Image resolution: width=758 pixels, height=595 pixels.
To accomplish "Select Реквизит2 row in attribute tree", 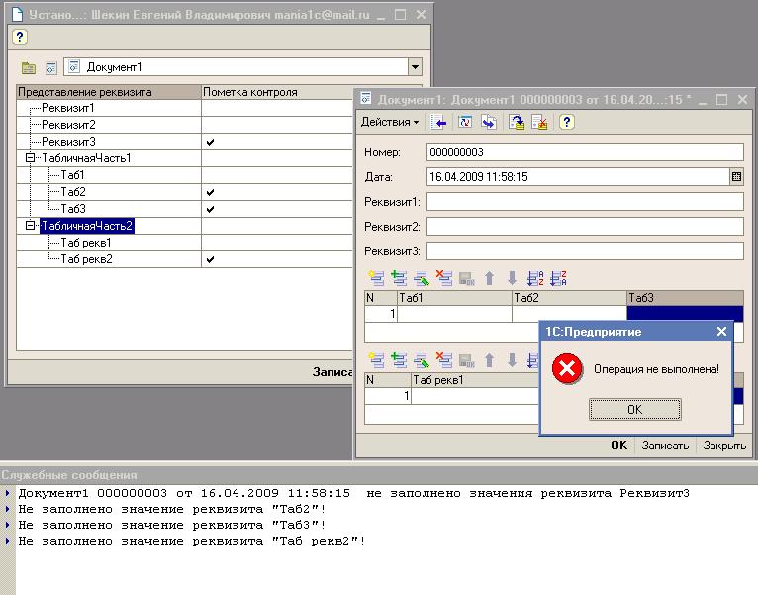I will 68,125.
